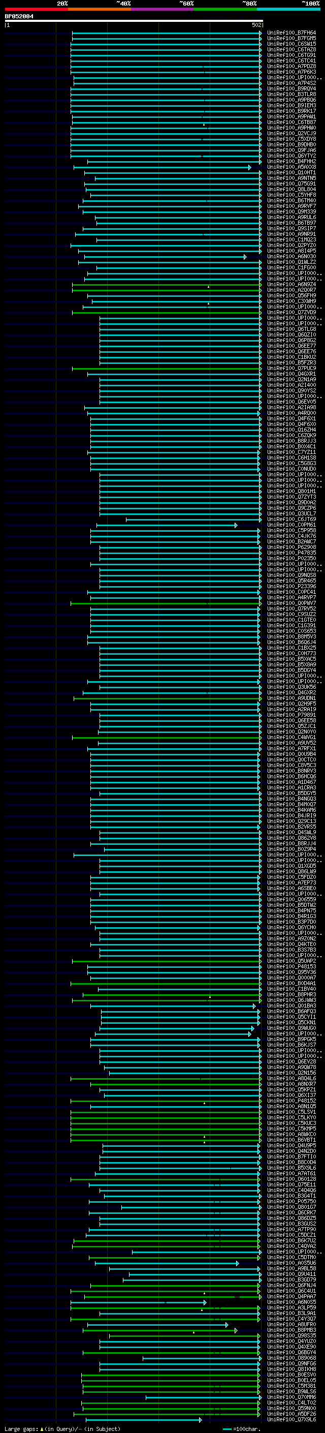Open the UniRef100_C6TAZ8 entry
Viewport: 325px width, 1433px height.
point(291,49)
